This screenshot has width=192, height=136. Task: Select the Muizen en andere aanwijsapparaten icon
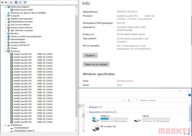click(8, 36)
